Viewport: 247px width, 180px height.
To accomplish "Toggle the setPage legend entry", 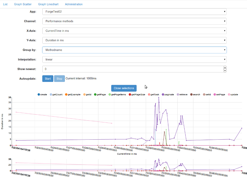I will [x=219, y=95].
